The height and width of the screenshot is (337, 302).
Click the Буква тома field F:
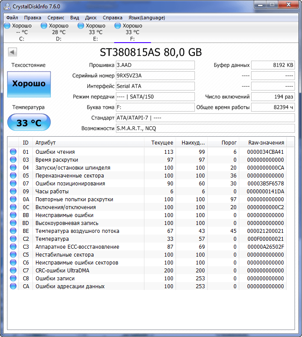[x=155, y=107]
